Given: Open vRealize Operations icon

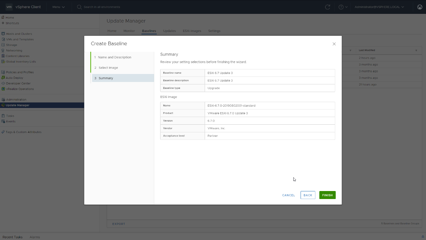Looking at the screenshot, I should (3, 89).
